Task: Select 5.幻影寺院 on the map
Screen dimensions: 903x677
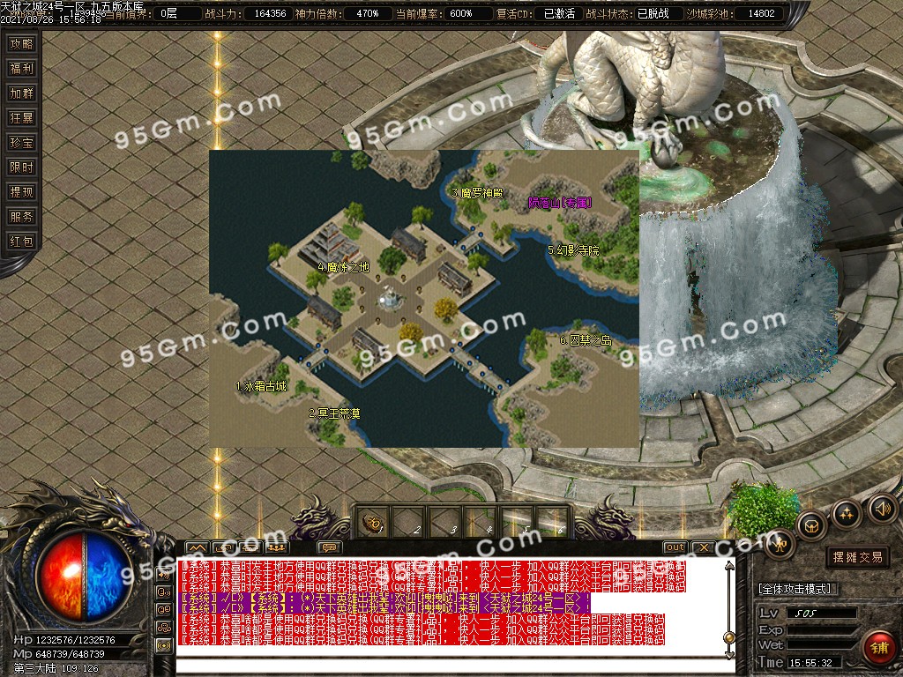Action: pyautogui.click(x=573, y=249)
